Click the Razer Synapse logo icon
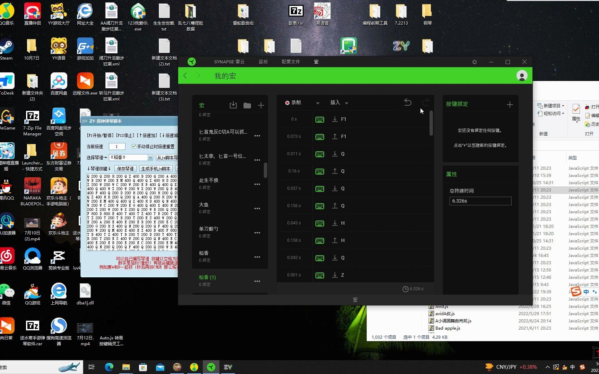599x374 pixels. point(192,62)
